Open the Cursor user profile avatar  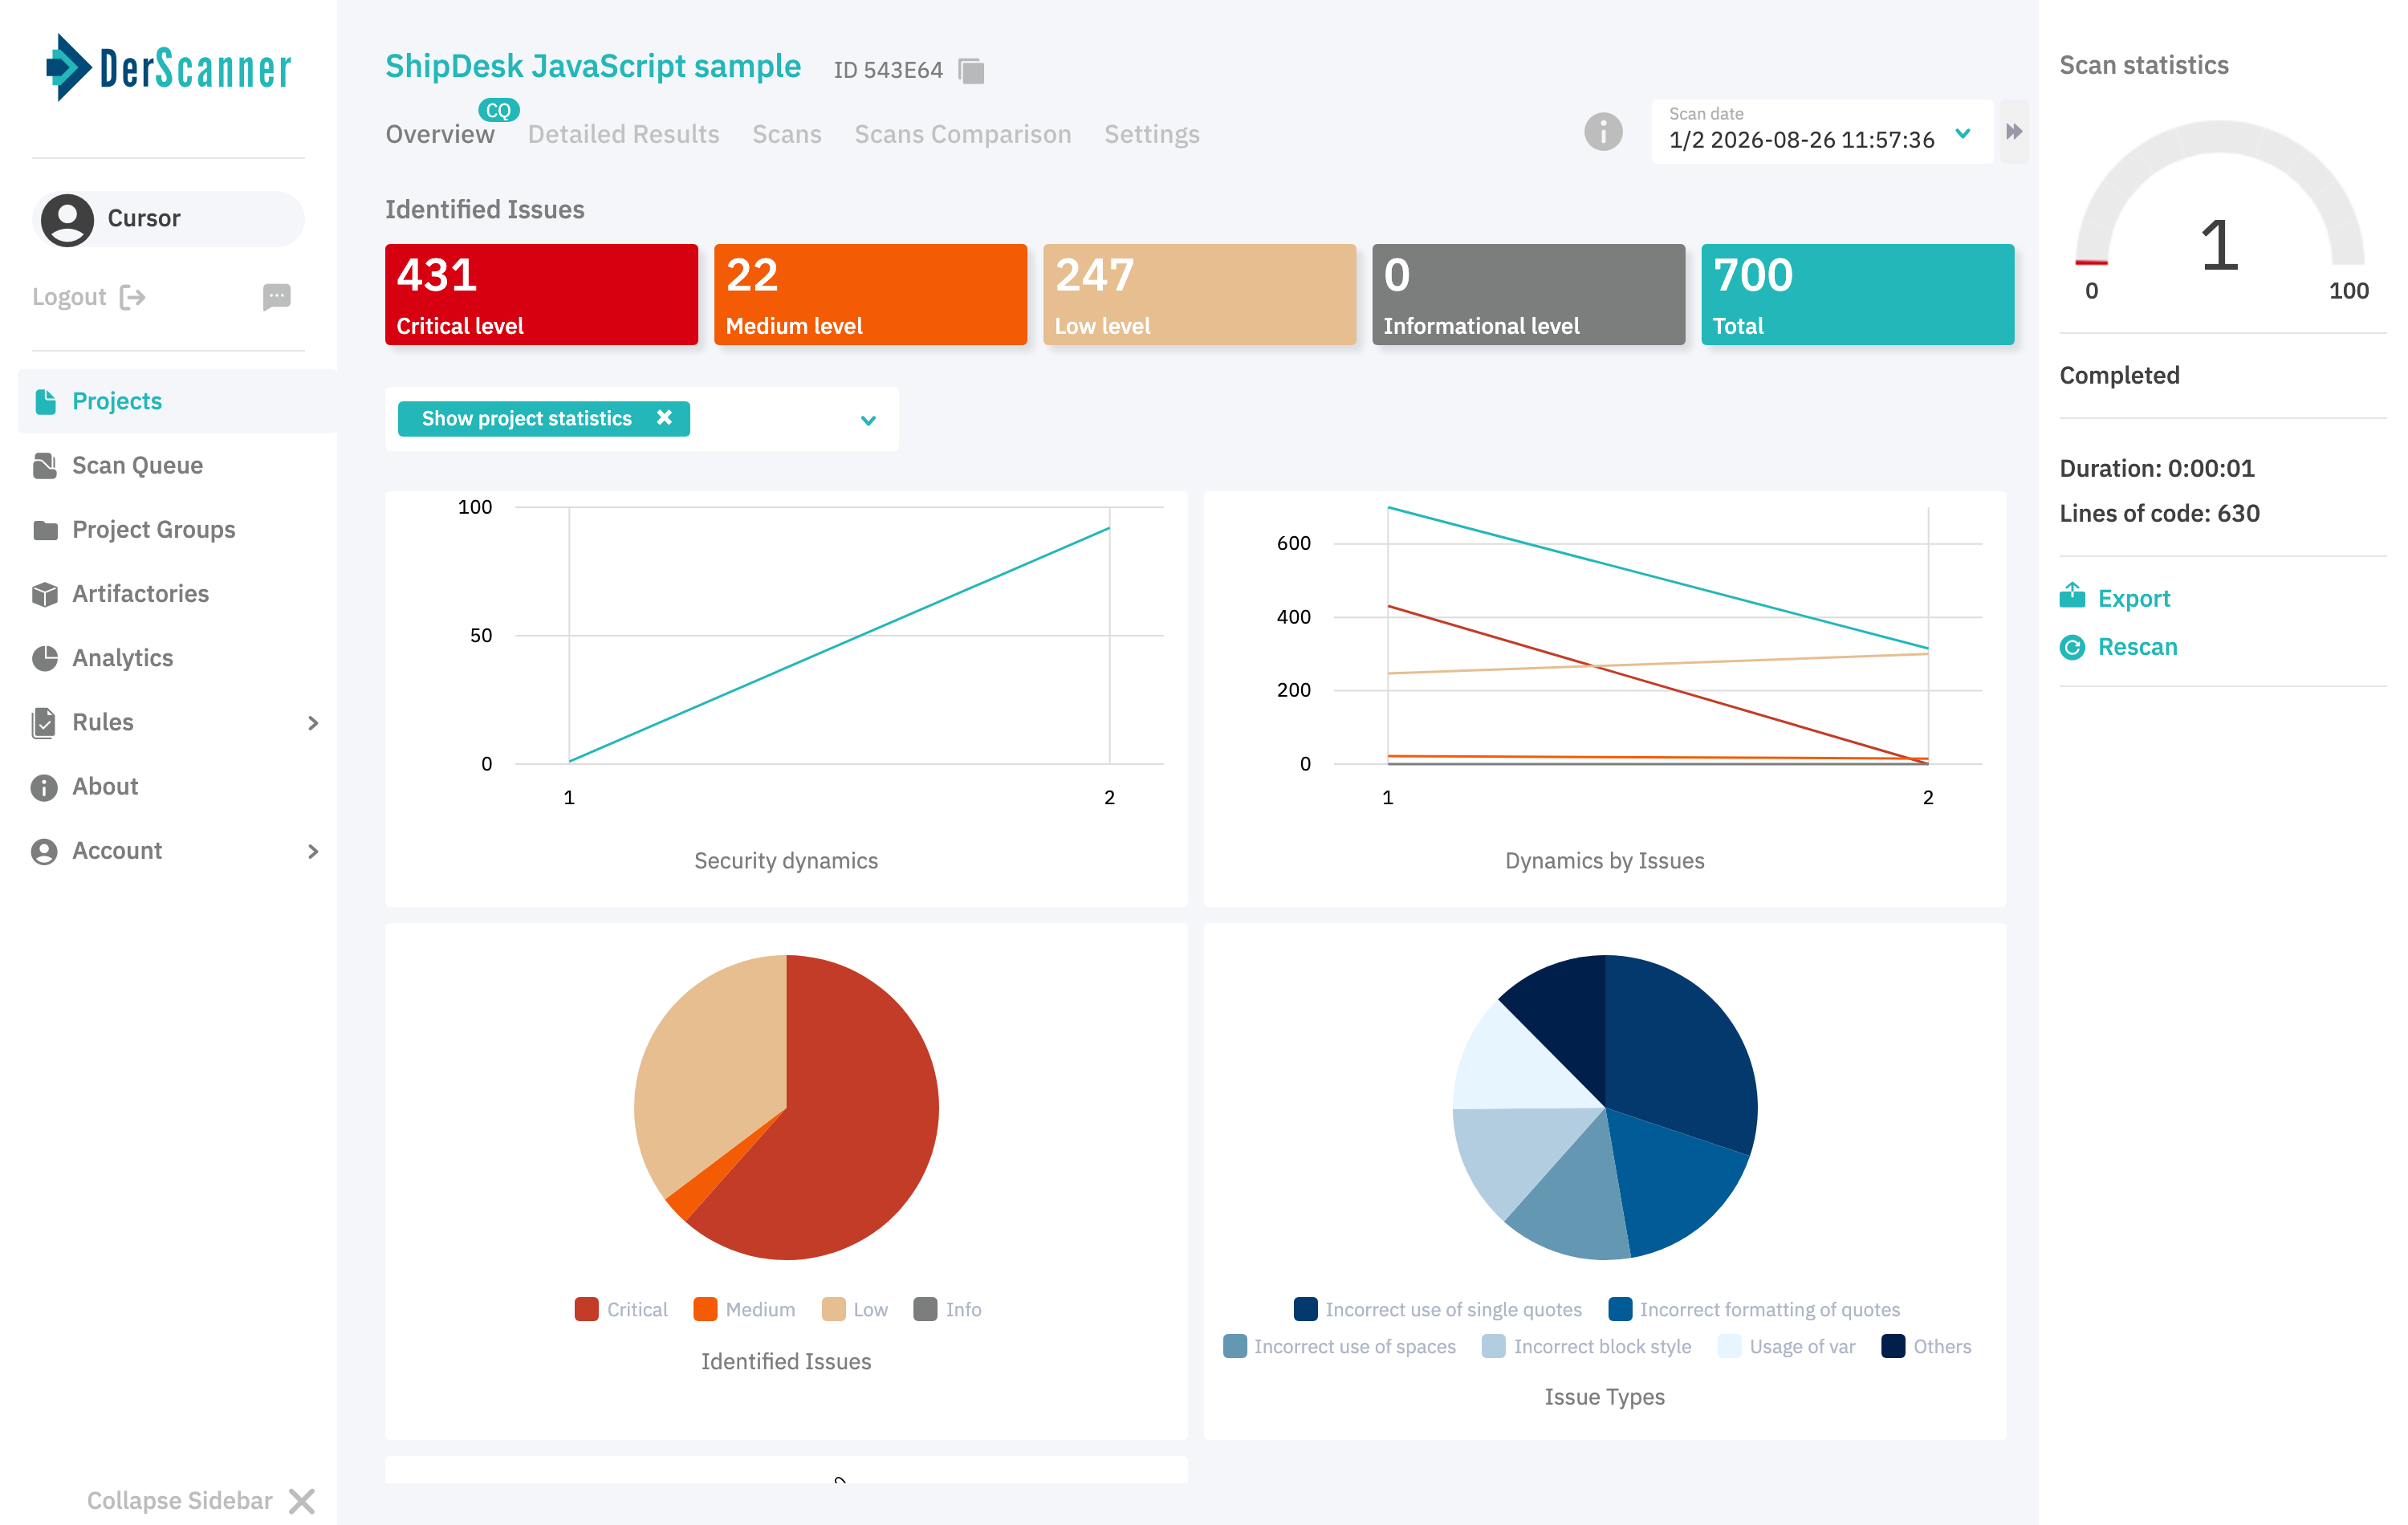67,219
